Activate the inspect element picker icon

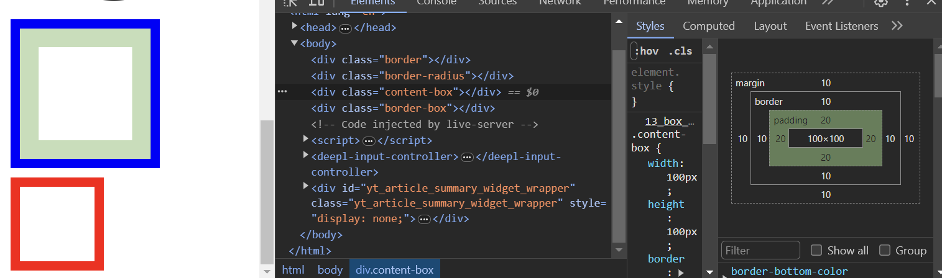point(290,2)
